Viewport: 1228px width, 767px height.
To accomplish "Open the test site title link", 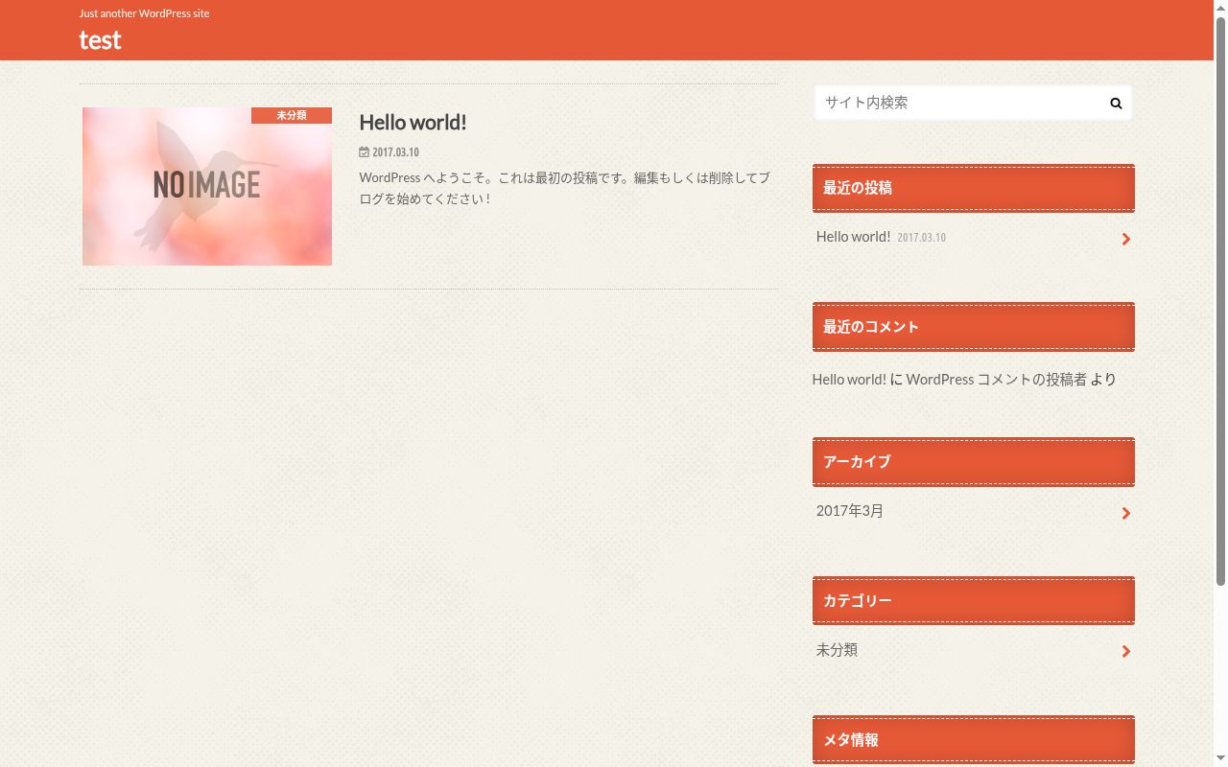I will pos(100,39).
